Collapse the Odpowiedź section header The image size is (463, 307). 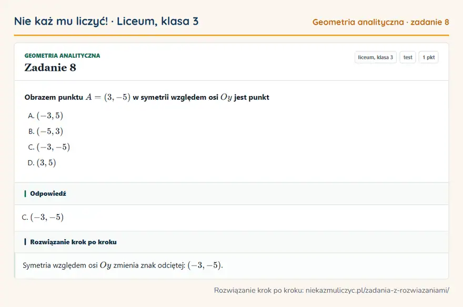pos(231,194)
